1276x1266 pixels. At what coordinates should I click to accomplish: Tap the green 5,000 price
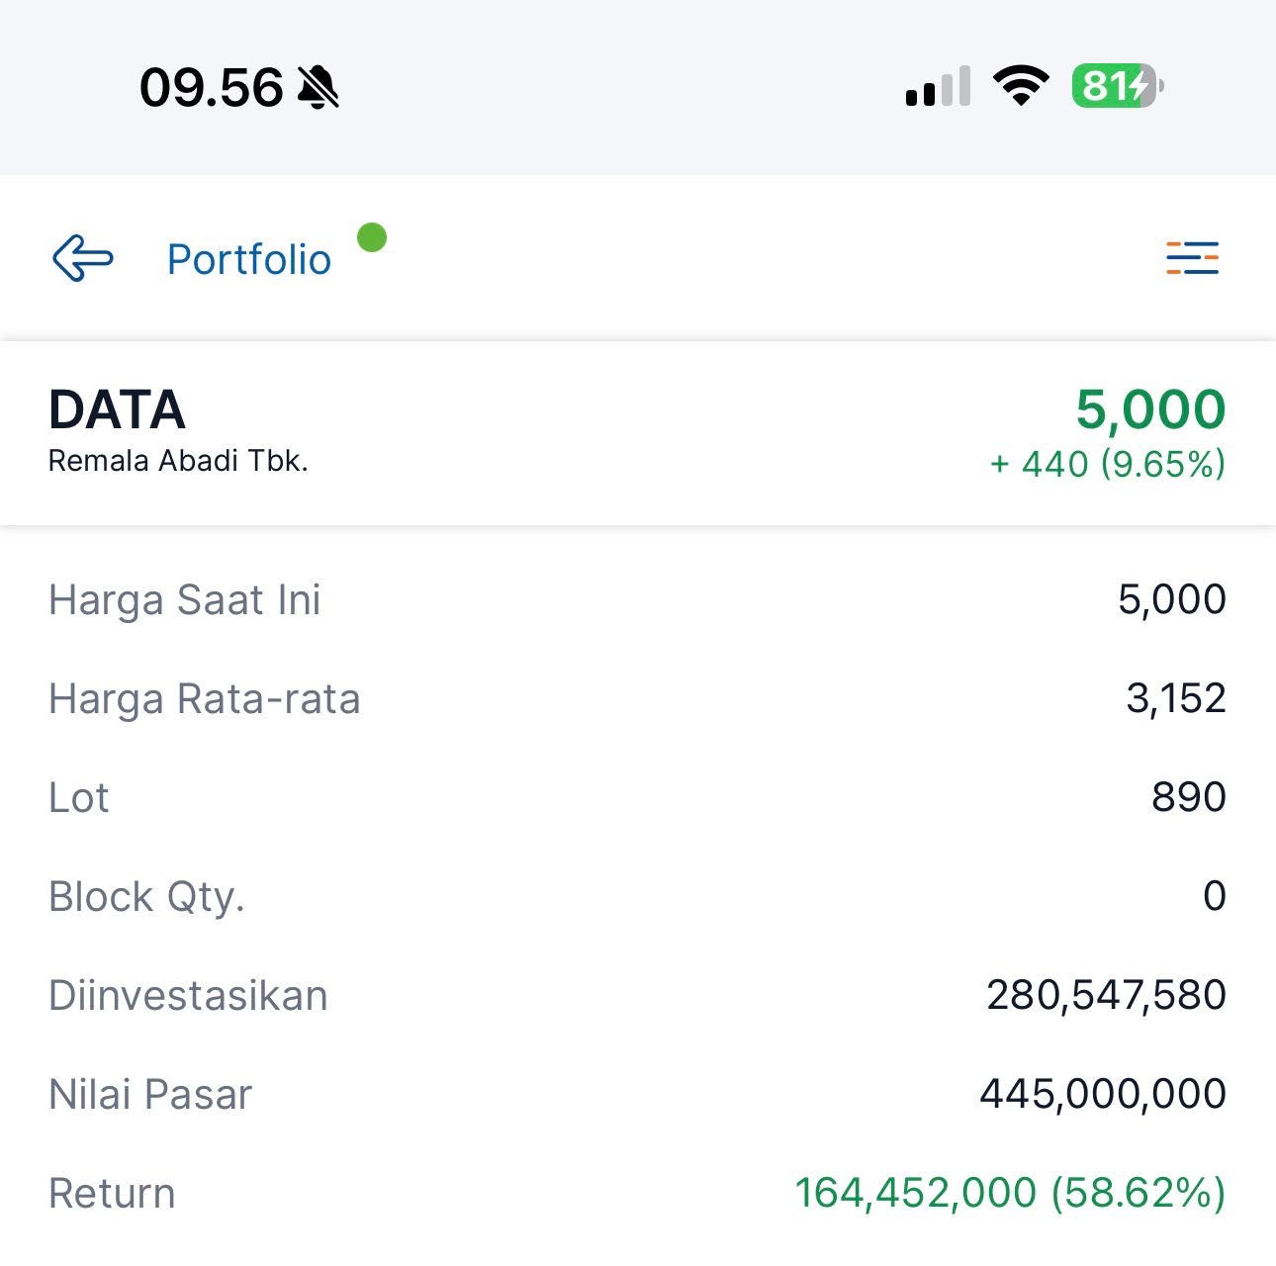pyautogui.click(x=1150, y=409)
